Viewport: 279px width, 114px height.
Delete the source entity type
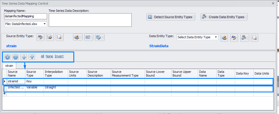pyautogui.click(x=59, y=37)
